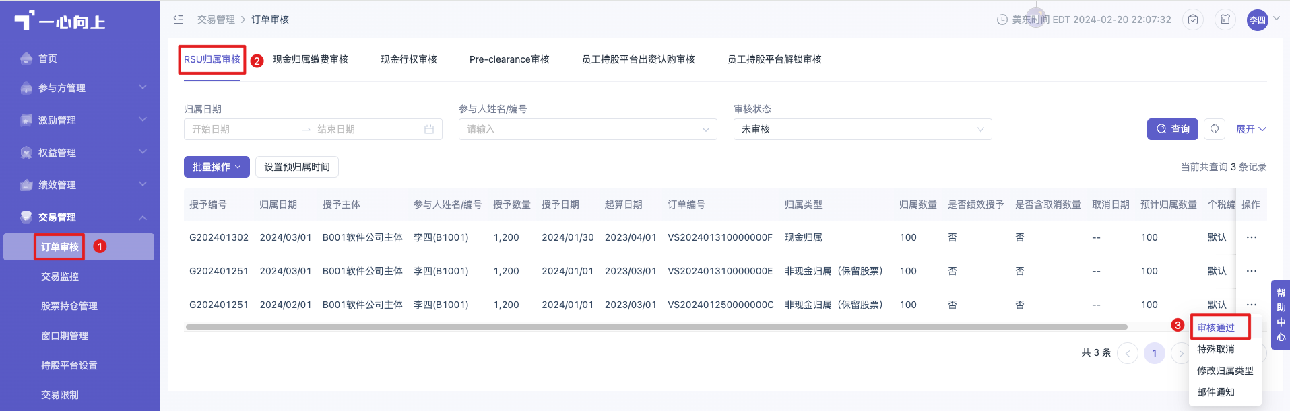The image size is (1290, 411).
Task: Open the header icon left of avatar
Action: (x=1225, y=20)
